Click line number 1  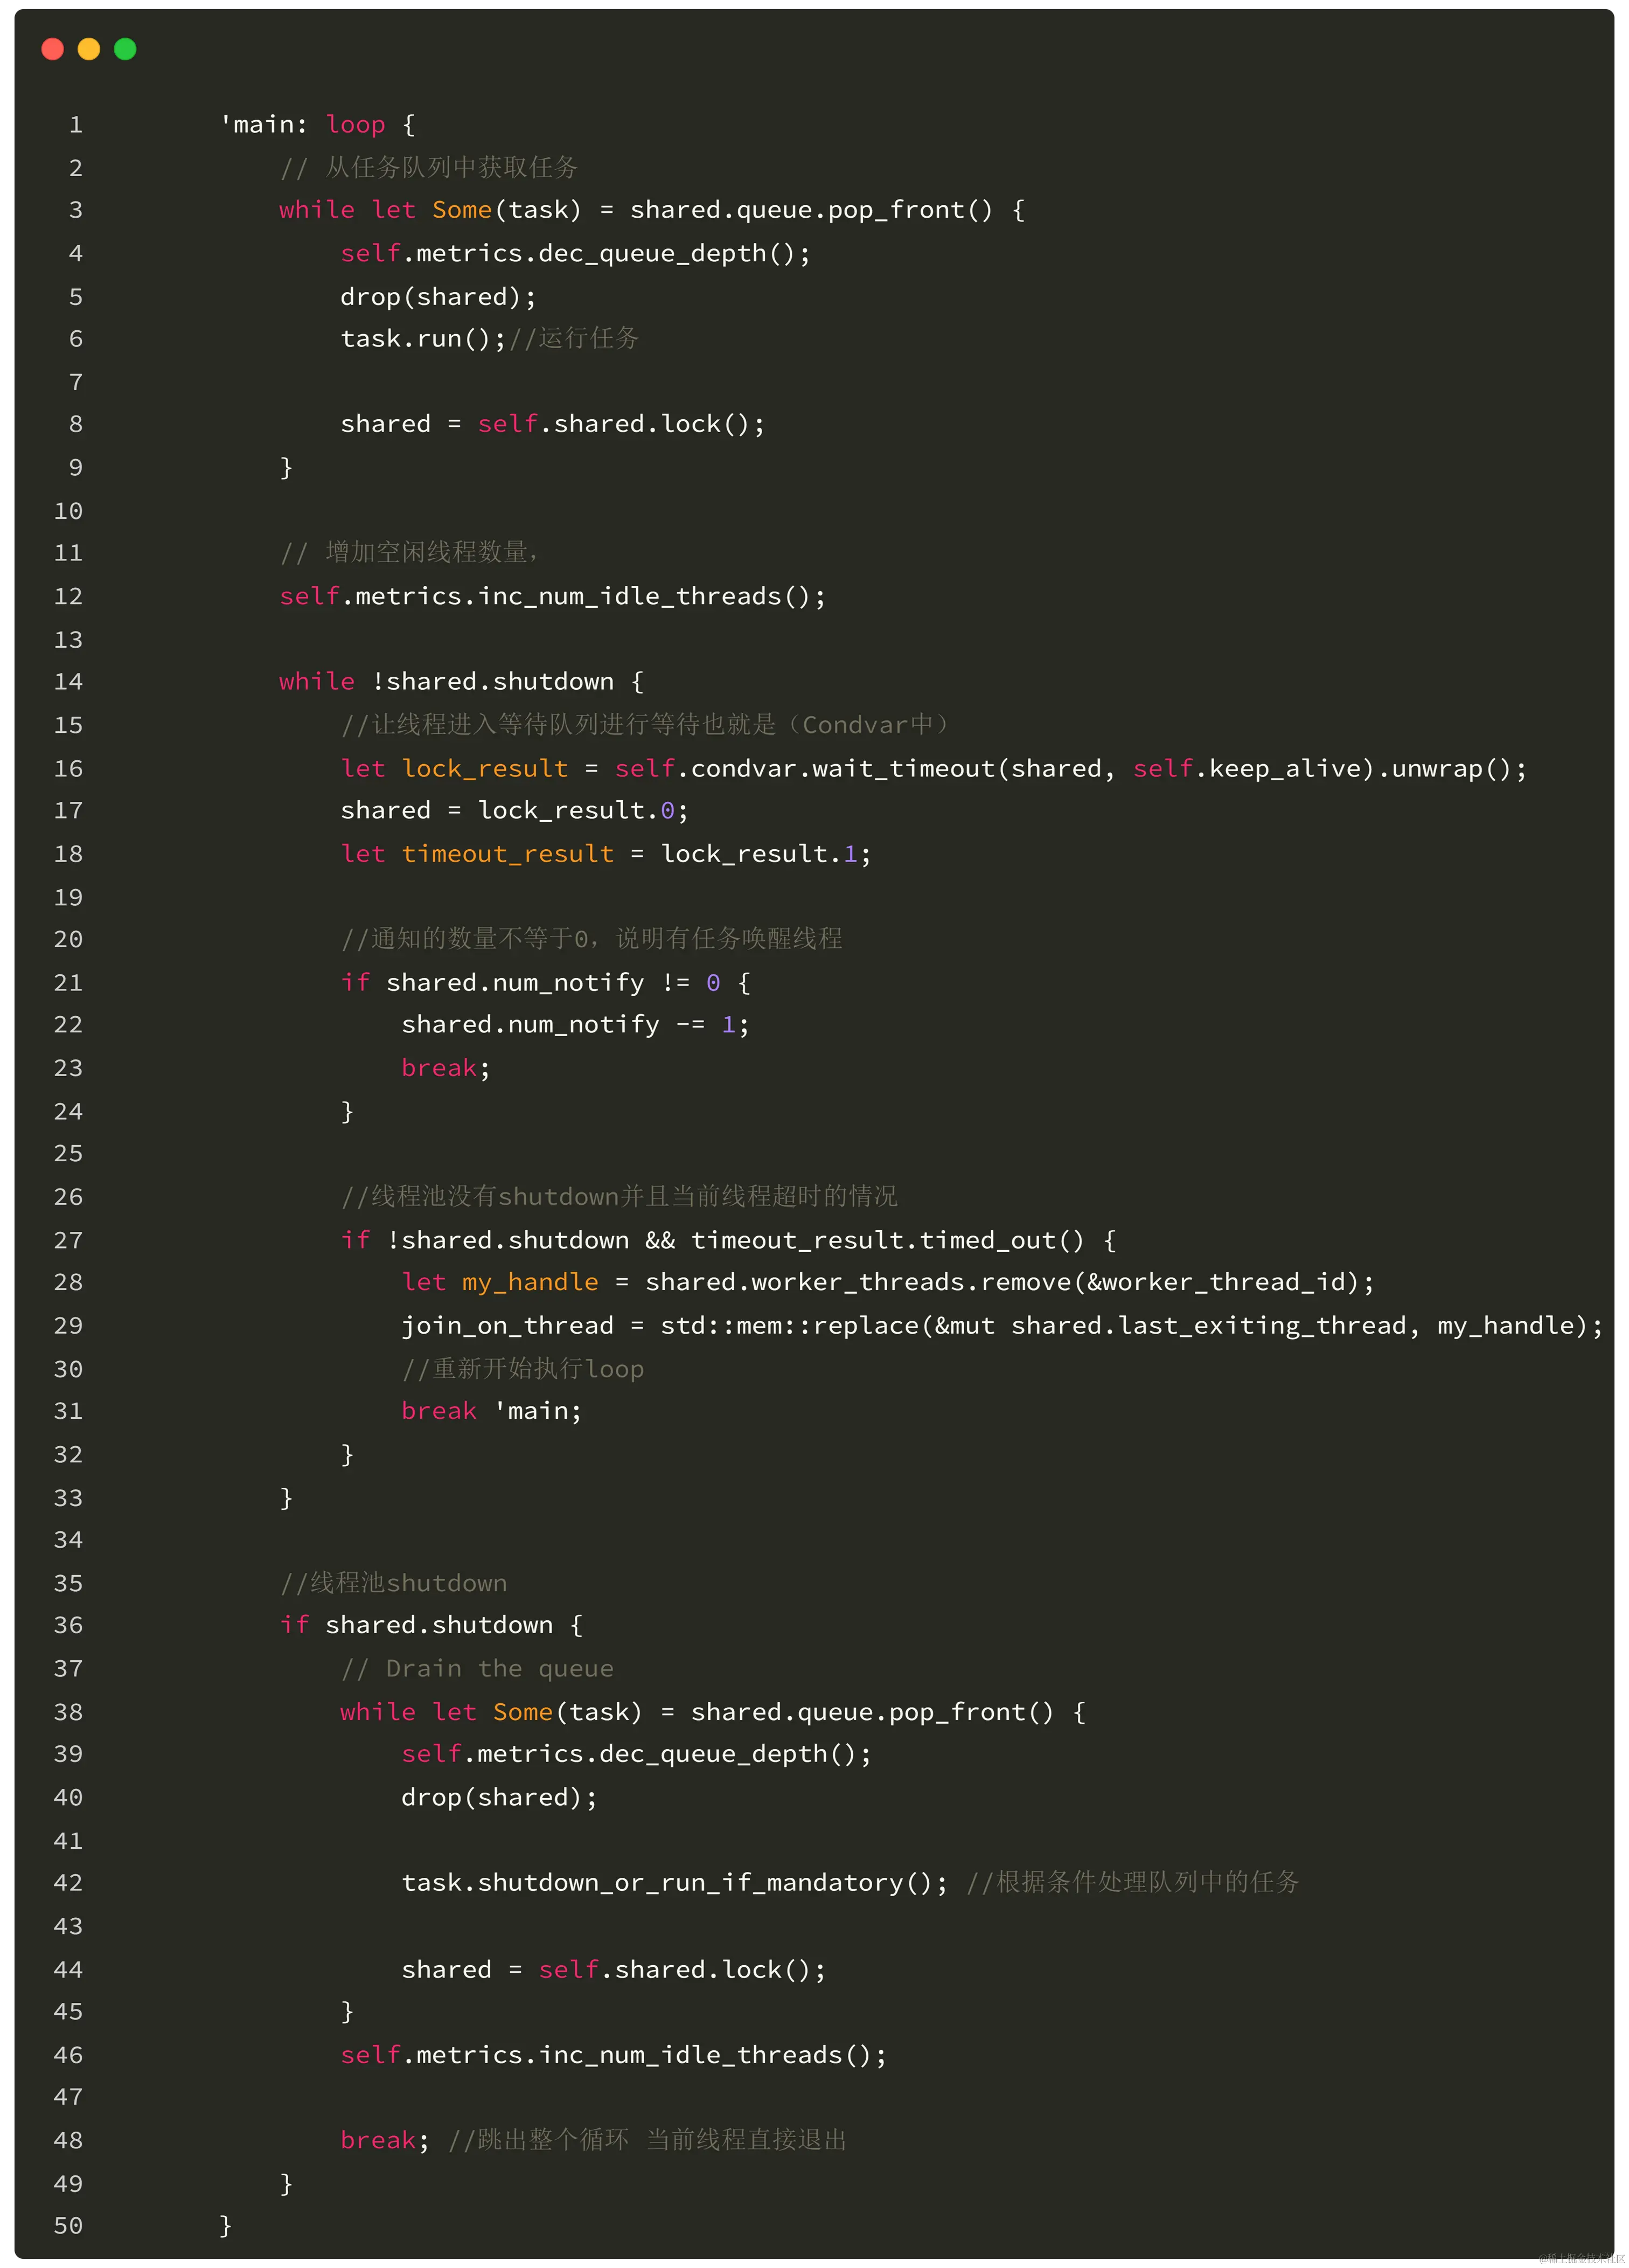pyautogui.click(x=75, y=125)
